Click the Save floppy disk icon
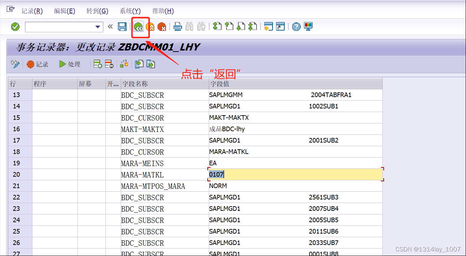 coord(122,27)
